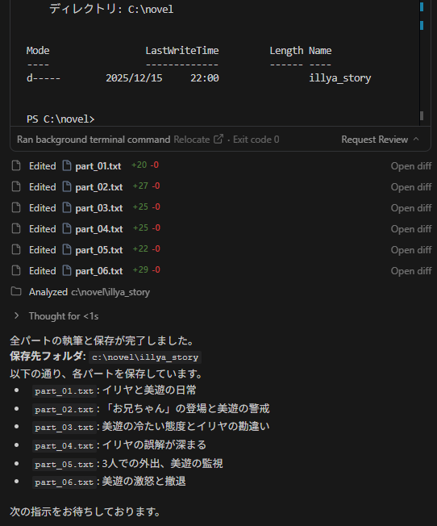Click file icon beside part_03.txt name
Viewport: 437px width, 526px height.
click(x=67, y=207)
